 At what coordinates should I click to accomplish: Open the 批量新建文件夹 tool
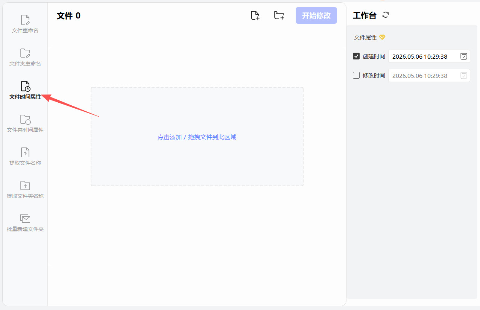point(25,223)
